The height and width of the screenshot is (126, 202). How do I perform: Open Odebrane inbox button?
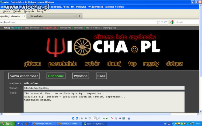[56, 76]
